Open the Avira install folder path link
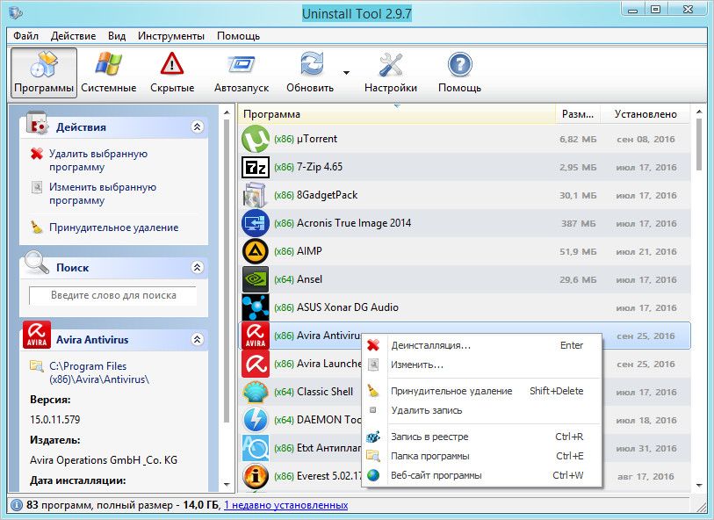 (99, 372)
